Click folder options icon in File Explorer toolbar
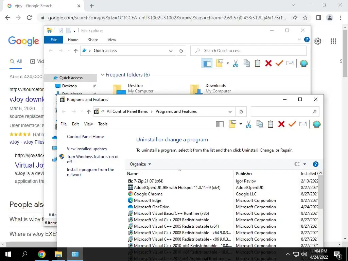 [x=220, y=63]
